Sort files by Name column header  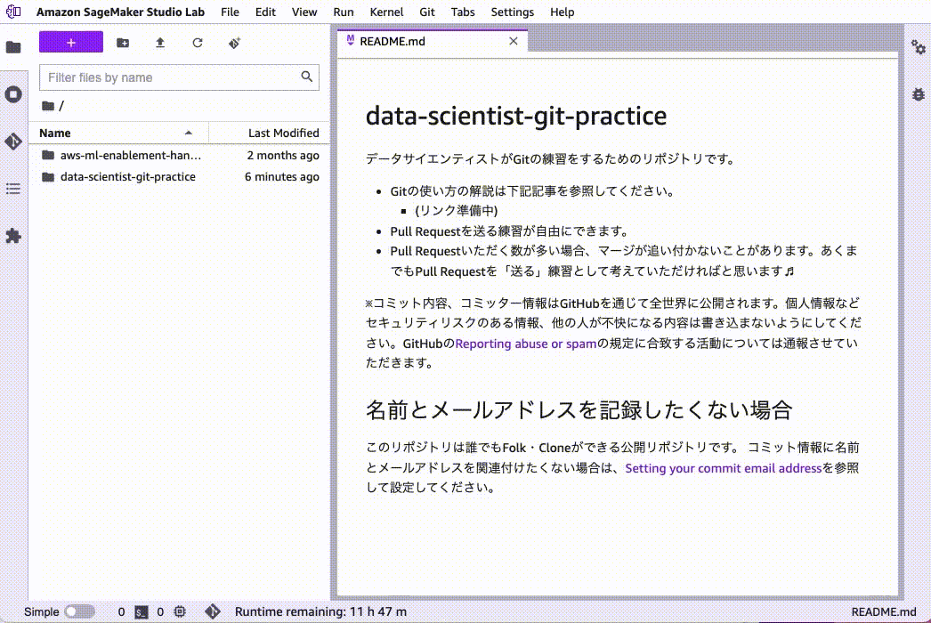(118, 133)
